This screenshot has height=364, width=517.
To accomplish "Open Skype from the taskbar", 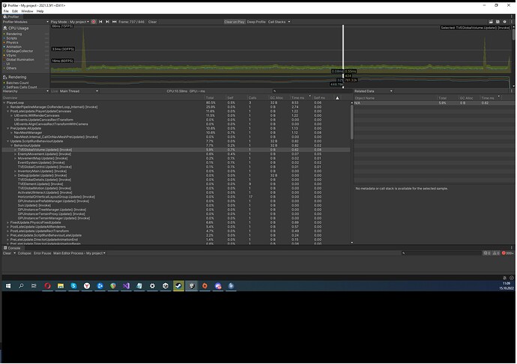I will 73,286.
